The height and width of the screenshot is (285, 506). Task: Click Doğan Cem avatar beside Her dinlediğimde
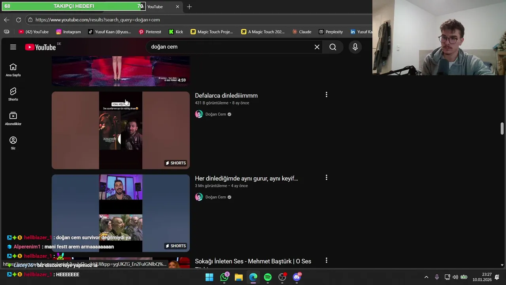point(199,197)
